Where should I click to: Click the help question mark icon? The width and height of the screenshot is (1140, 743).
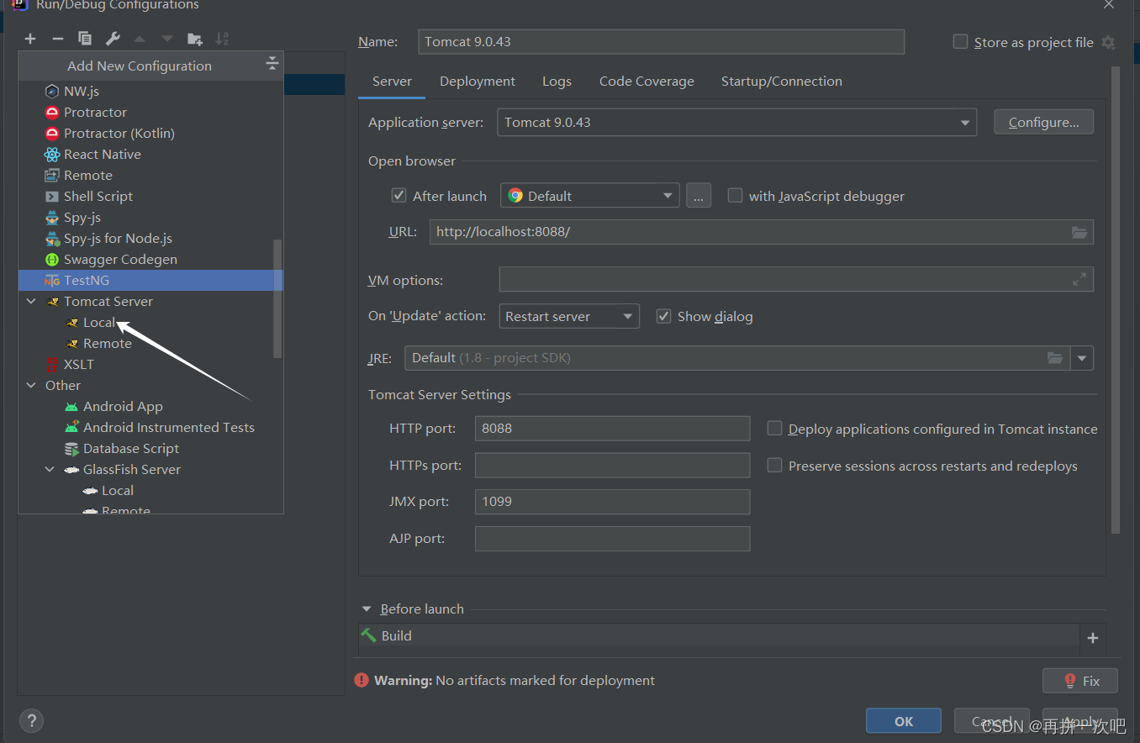click(x=31, y=720)
